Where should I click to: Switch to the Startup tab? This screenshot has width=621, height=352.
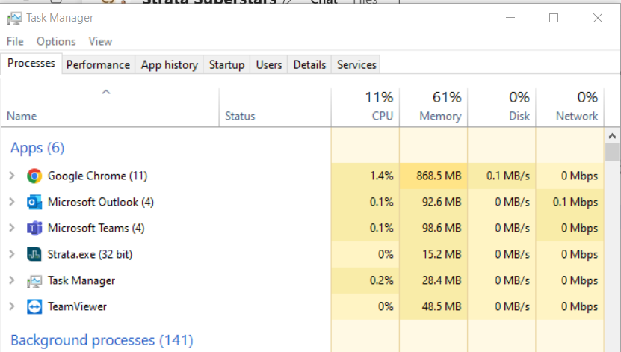[226, 65]
